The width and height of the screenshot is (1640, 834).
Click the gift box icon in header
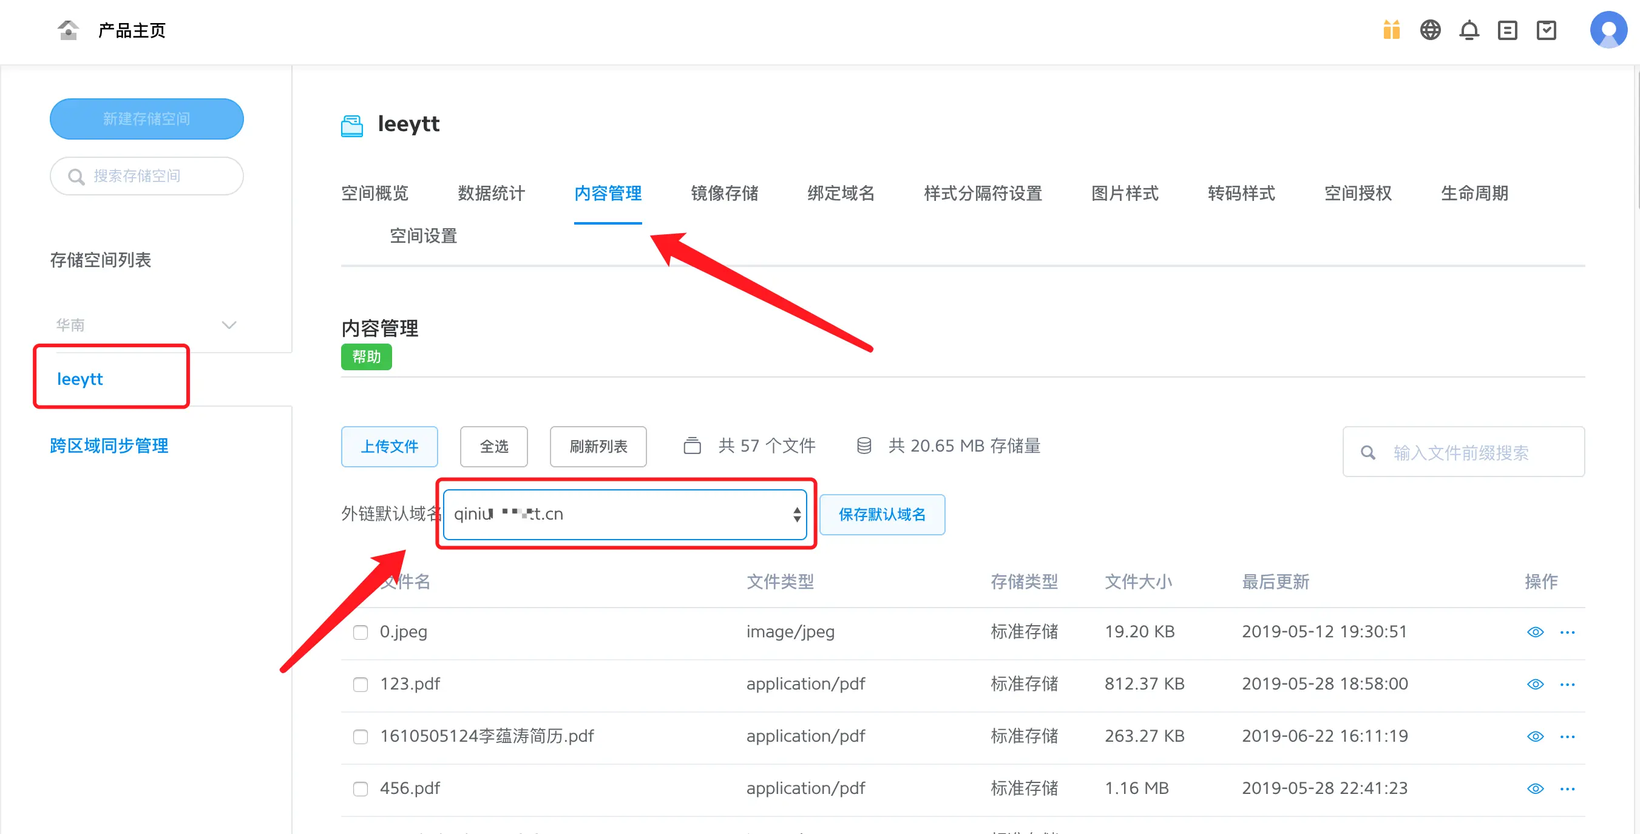coord(1391,30)
